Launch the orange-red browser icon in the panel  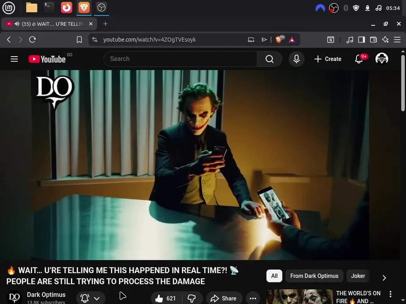pos(66,8)
